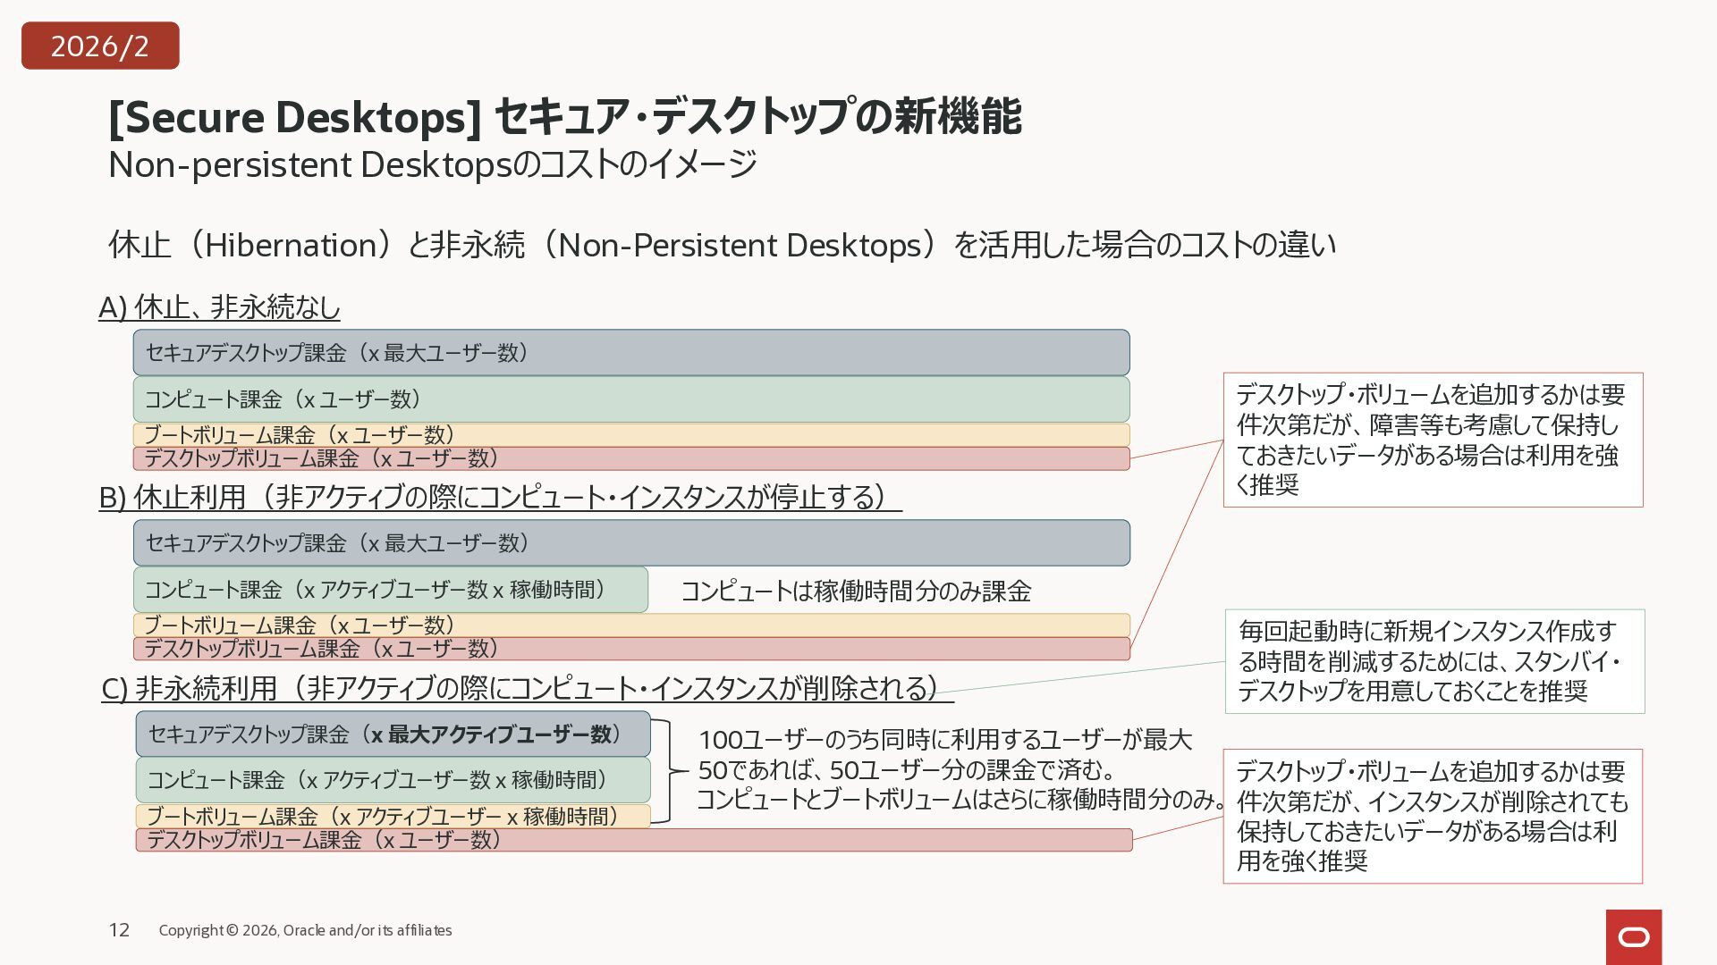Click the slide page number 12
Image resolution: width=1717 pixels, height=965 pixels.
[119, 930]
